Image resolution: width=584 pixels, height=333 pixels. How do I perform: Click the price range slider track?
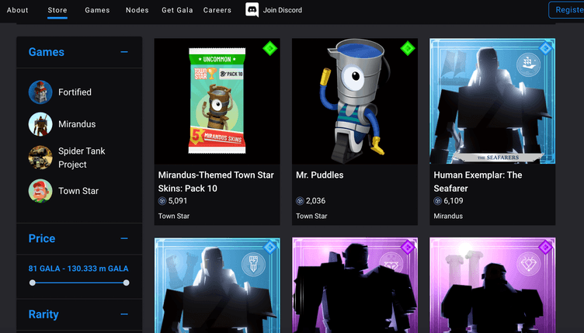[79, 283]
